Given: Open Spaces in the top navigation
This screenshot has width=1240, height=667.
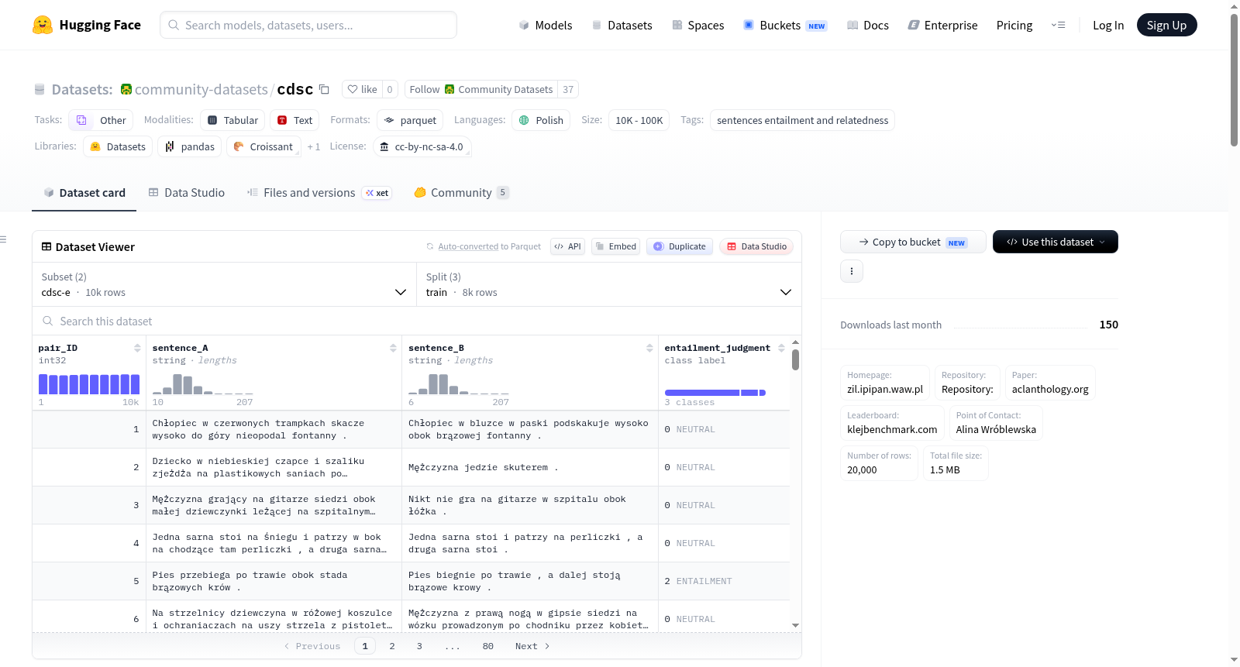Looking at the screenshot, I should tap(697, 25).
